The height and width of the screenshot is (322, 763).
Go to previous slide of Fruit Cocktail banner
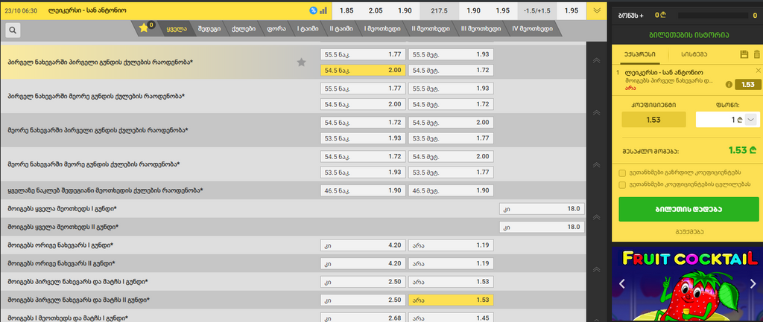[x=621, y=283]
